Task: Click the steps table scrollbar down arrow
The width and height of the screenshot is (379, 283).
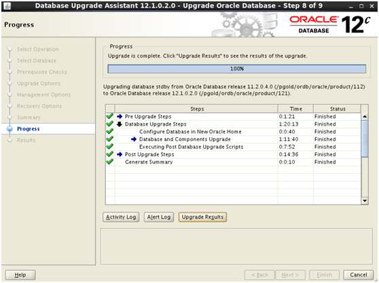Action: tap(365, 201)
